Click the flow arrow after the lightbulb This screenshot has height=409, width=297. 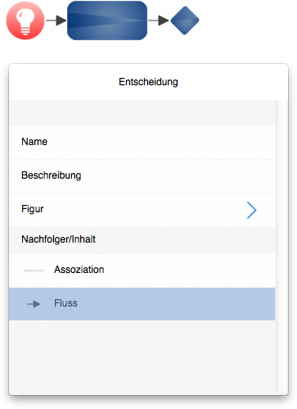coord(56,20)
